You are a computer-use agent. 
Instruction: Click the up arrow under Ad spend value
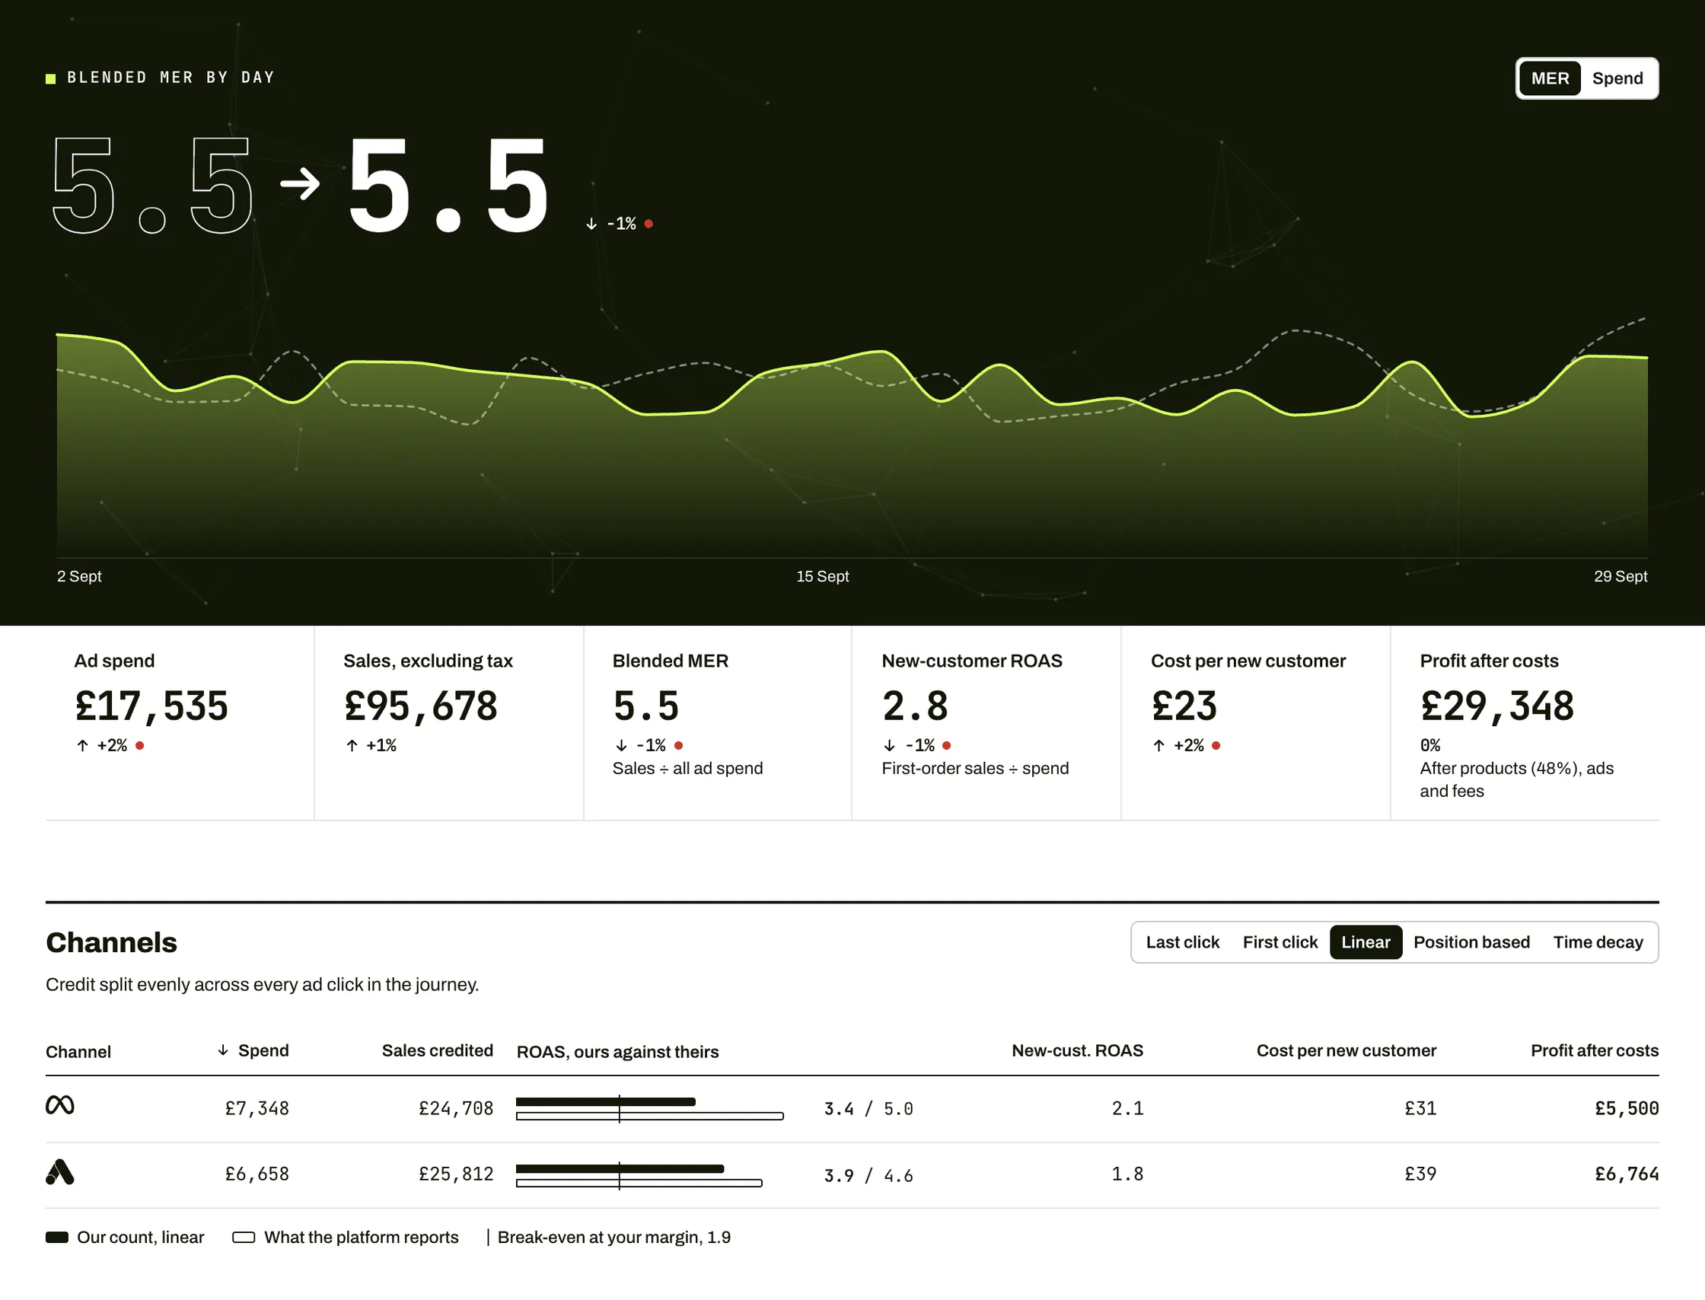pyautogui.click(x=83, y=745)
